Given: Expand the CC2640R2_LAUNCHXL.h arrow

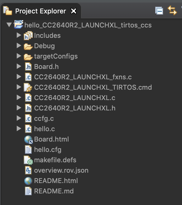Looking at the screenshot, I should [19, 108].
